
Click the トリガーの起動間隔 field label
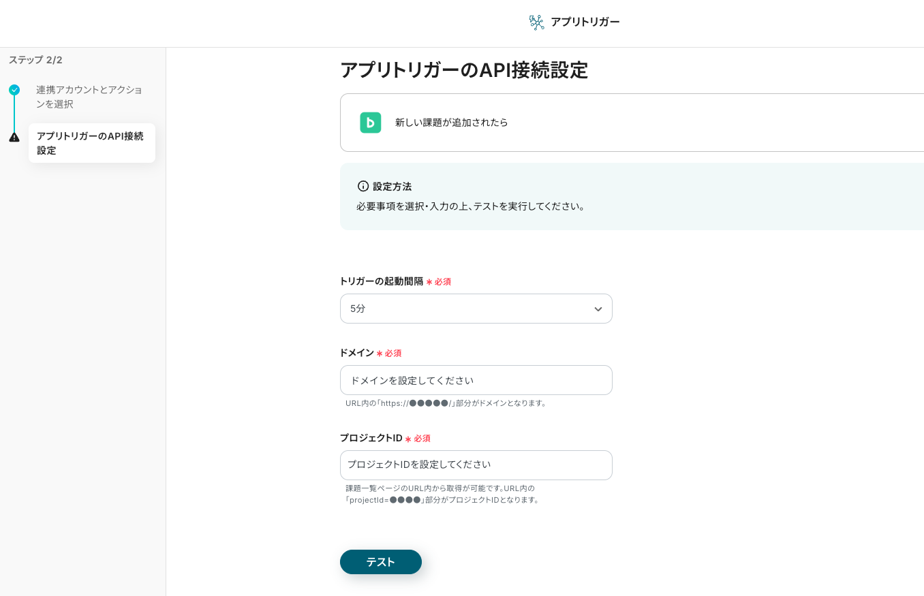point(381,281)
